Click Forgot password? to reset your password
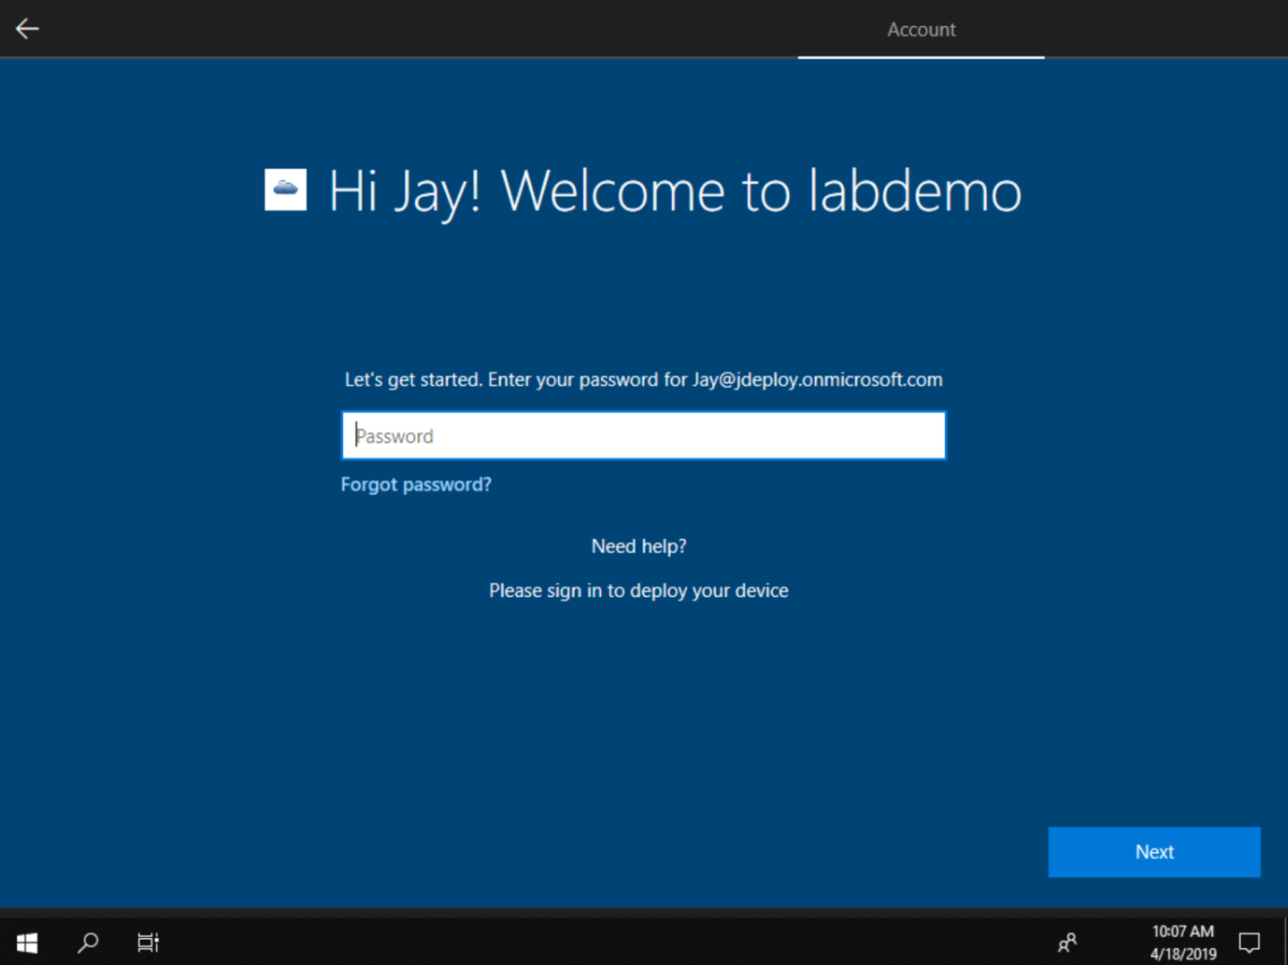This screenshot has height=965, width=1288. point(416,483)
